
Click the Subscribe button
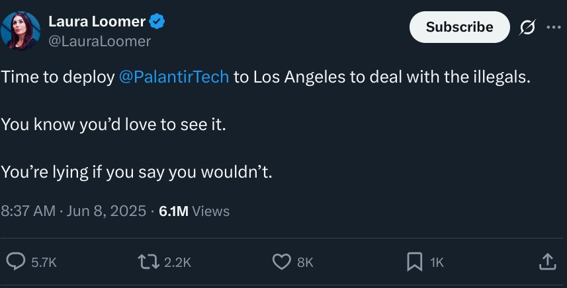click(x=460, y=27)
